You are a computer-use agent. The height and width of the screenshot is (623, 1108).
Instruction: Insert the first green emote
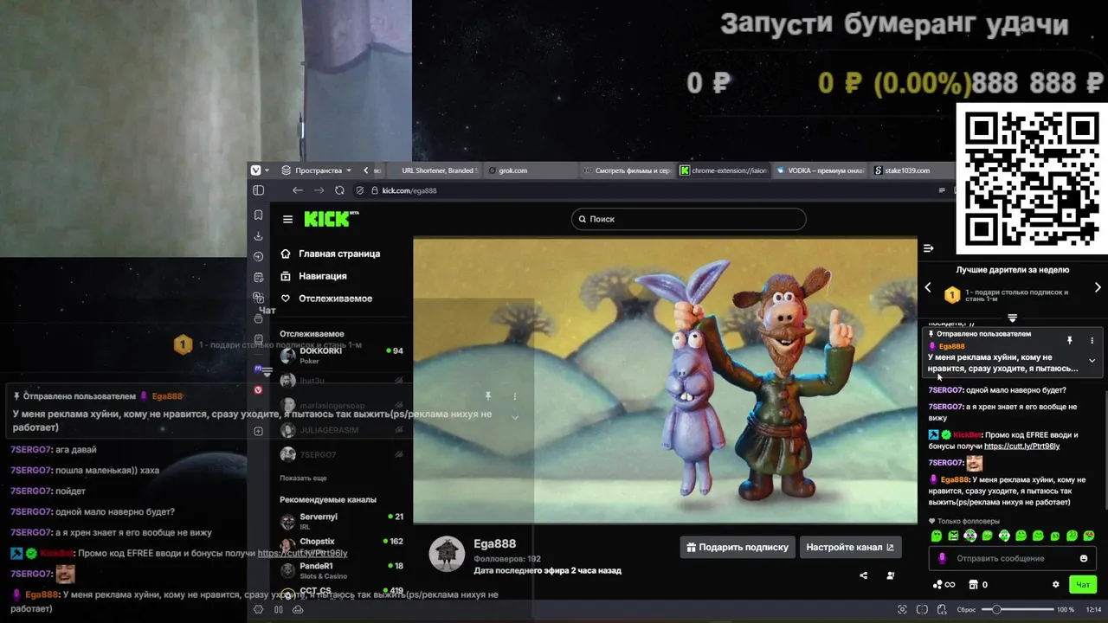(936, 536)
